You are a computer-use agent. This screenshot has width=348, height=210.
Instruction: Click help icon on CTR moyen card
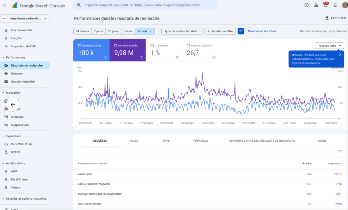point(178,57)
